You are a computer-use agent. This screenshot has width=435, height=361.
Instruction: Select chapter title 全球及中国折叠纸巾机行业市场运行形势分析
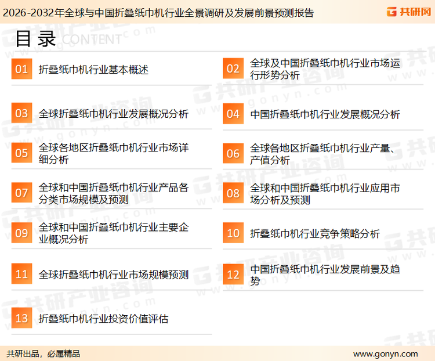click(325, 69)
